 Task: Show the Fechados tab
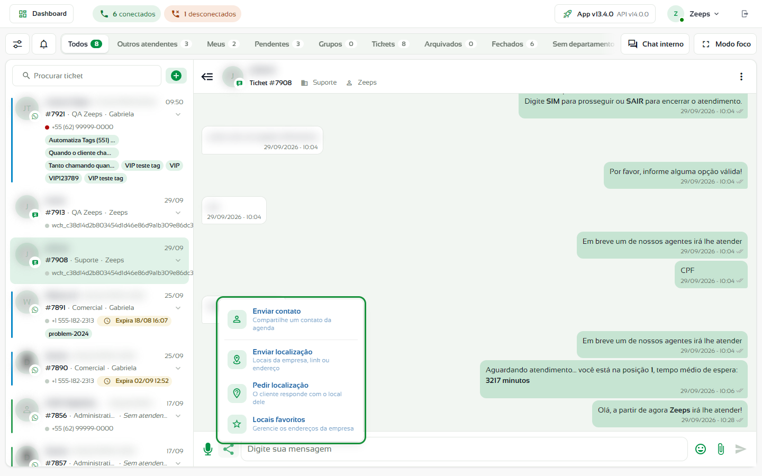[514, 44]
